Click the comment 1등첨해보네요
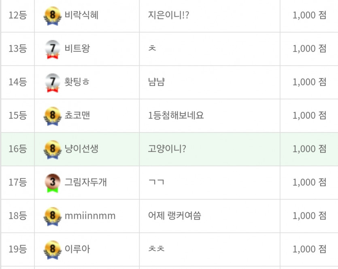The width and height of the screenshot is (338, 269). pyautogui.click(x=176, y=116)
